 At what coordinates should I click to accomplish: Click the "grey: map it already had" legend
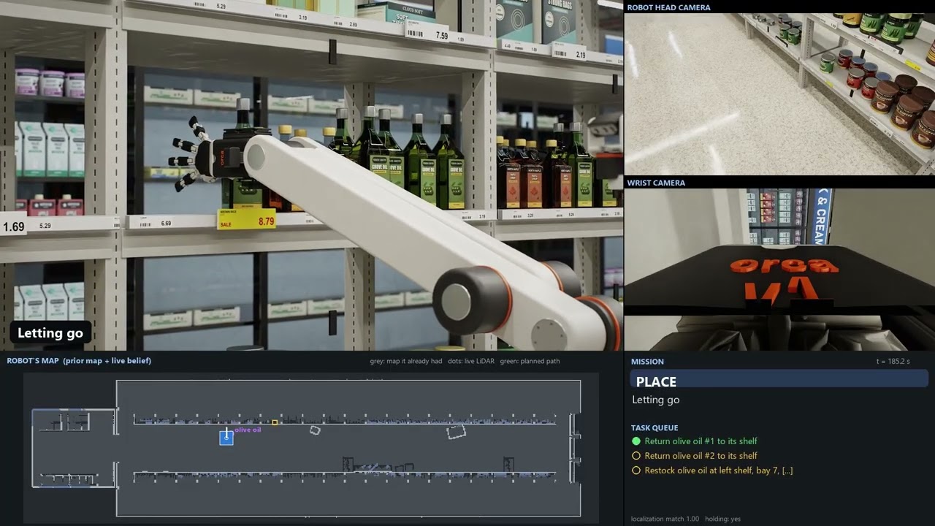coord(402,361)
